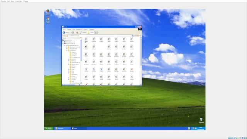
Task: Open the Назад history dropdown arrow
Action: click(x=70, y=32)
